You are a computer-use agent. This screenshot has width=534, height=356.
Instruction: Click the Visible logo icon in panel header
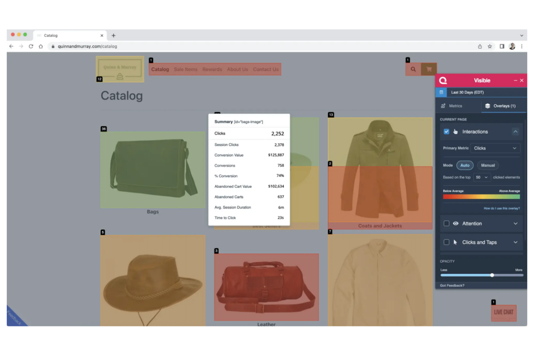tap(443, 80)
